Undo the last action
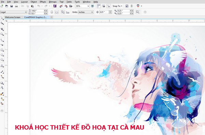The image size is (205, 135). coord(39,6)
